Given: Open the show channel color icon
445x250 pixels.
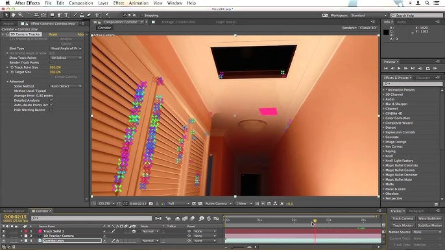Looking at the screenshot, I should point(163,203).
